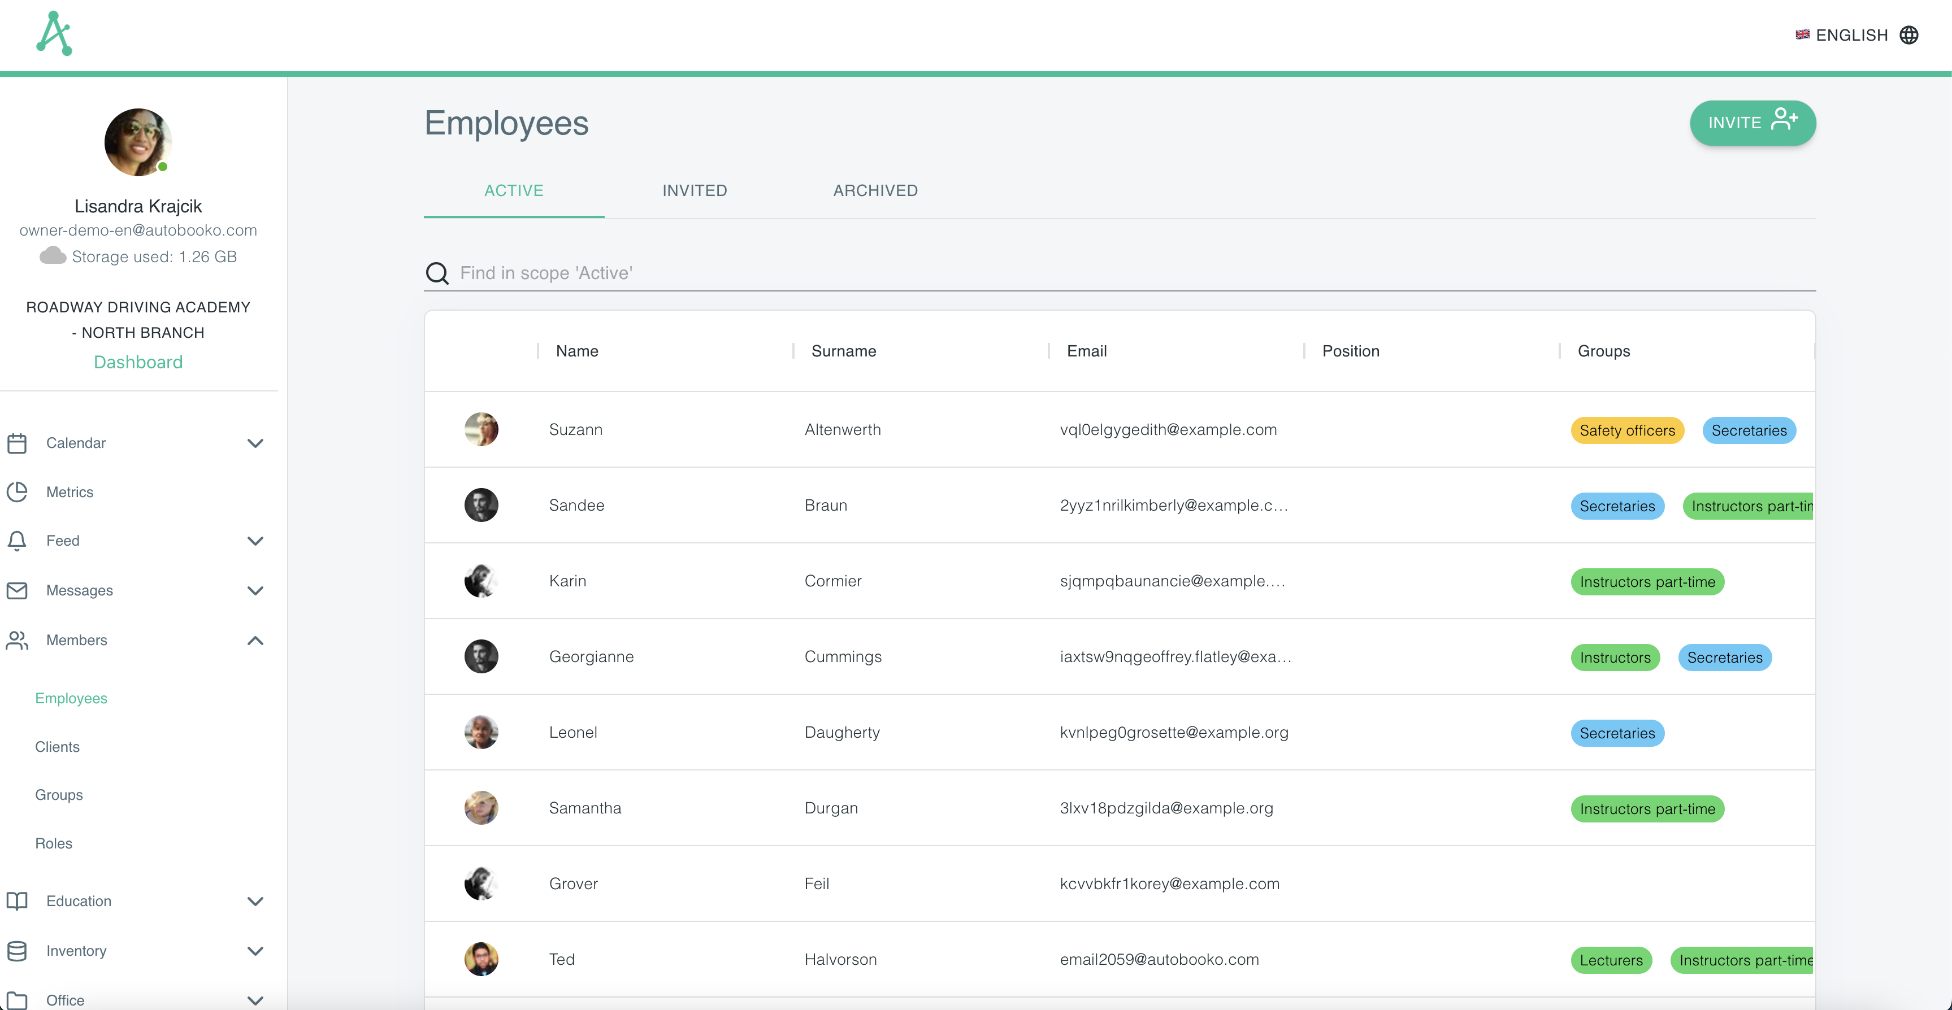Click the Secretaries tag on Leonel Daugherty's row
Screen dimensions: 1952x1010
coord(1617,733)
